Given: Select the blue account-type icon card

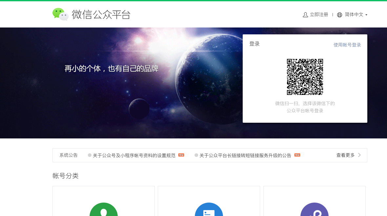Looking at the screenshot, I should (x=209, y=201).
